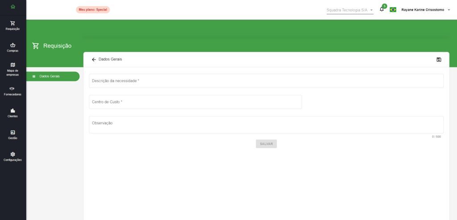
Task: Open Requisição in the left sidebar
Action: [13, 25]
